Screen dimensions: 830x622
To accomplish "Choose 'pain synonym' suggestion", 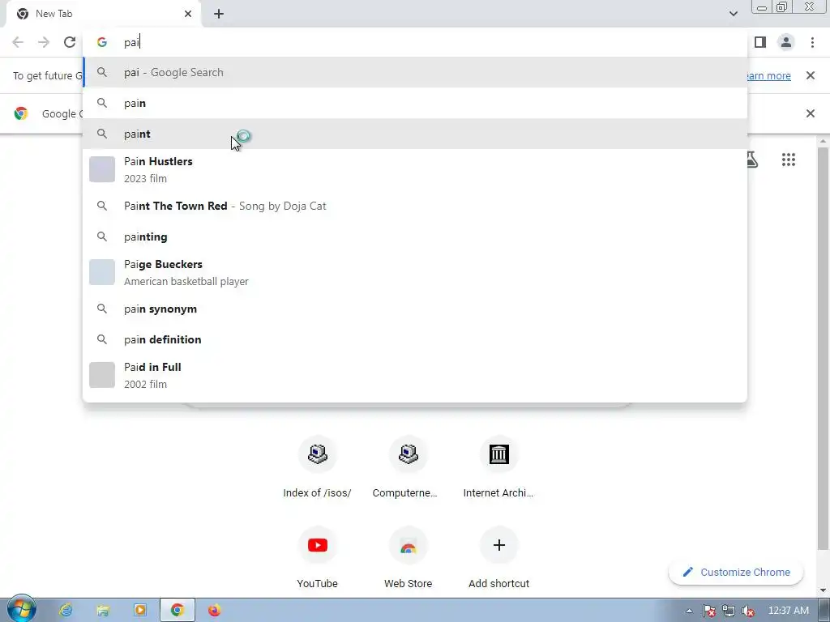I will coord(415,309).
